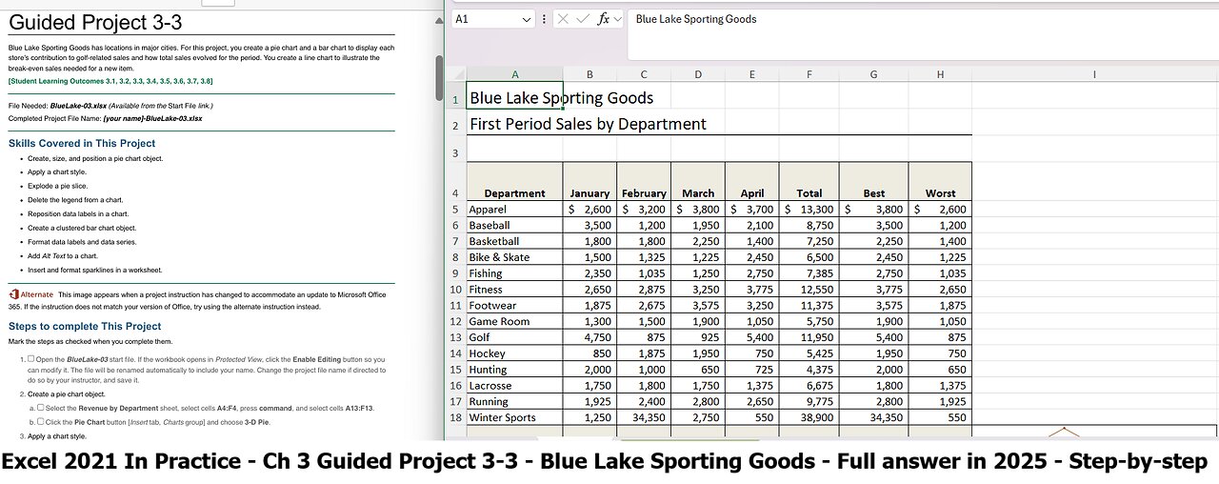Select the Footwear department cell
This screenshot has width=1219, height=484.
pyautogui.click(x=515, y=305)
